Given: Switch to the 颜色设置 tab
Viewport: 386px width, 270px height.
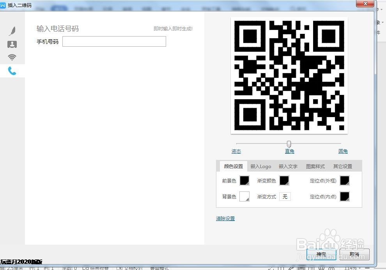Looking at the screenshot, I should [x=234, y=167].
